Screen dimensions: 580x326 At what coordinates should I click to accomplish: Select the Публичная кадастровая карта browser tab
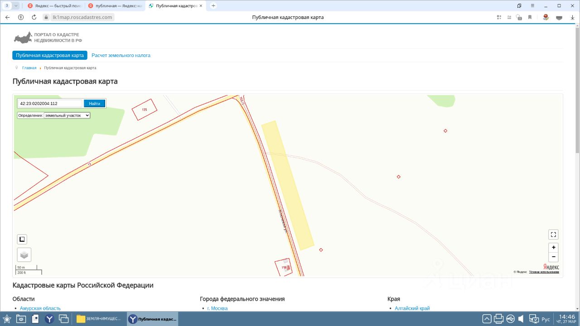point(176,6)
